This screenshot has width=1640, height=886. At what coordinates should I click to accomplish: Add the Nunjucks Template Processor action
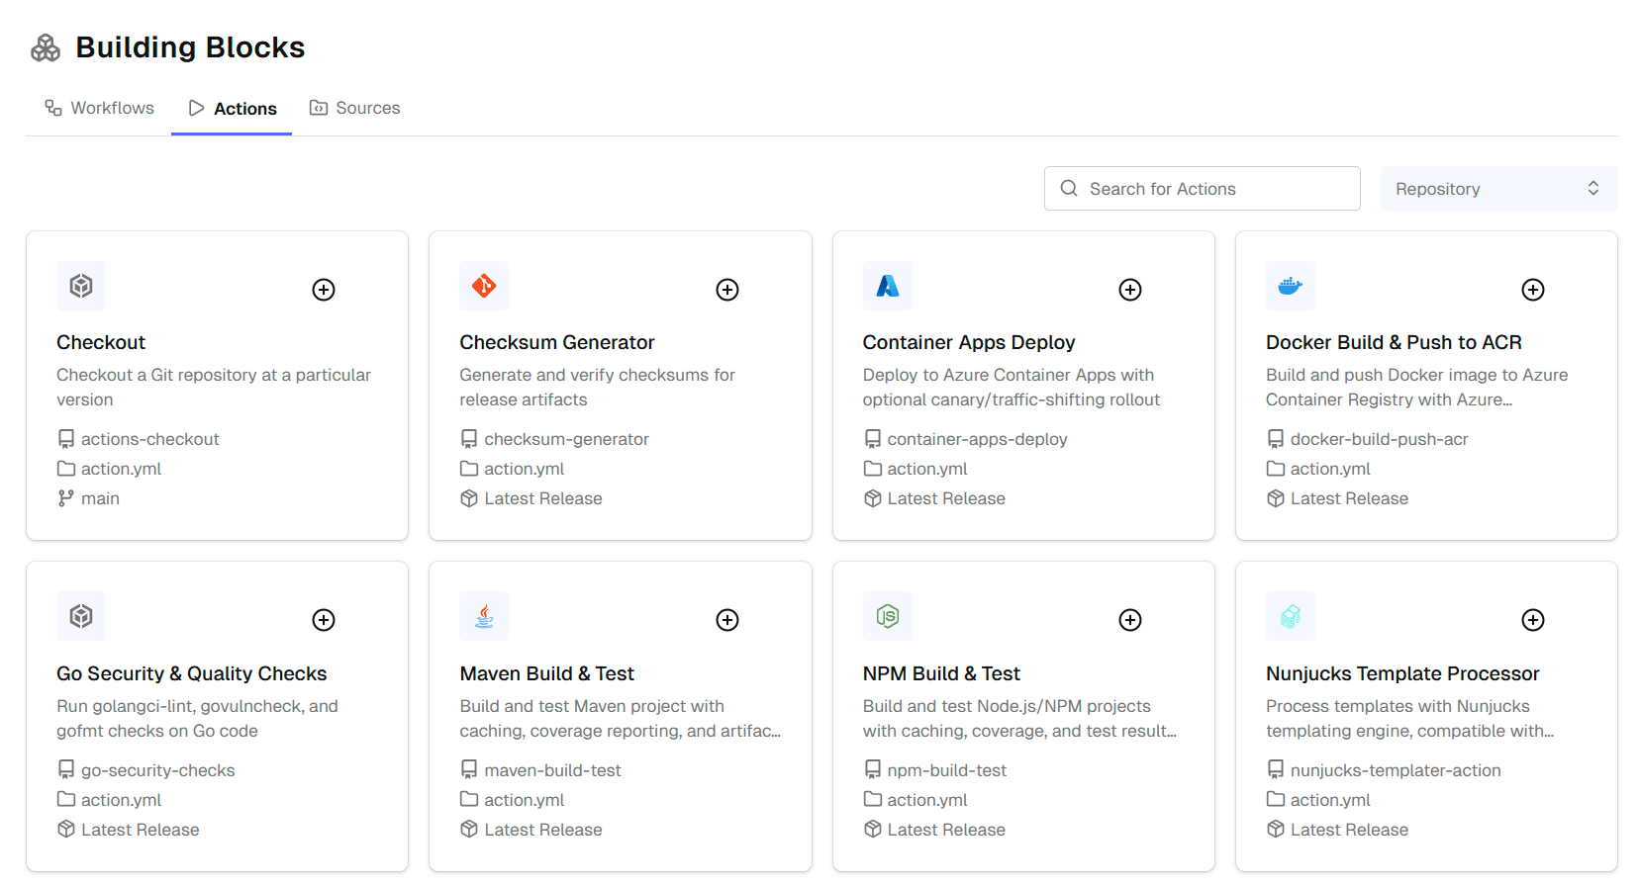tap(1533, 620)
